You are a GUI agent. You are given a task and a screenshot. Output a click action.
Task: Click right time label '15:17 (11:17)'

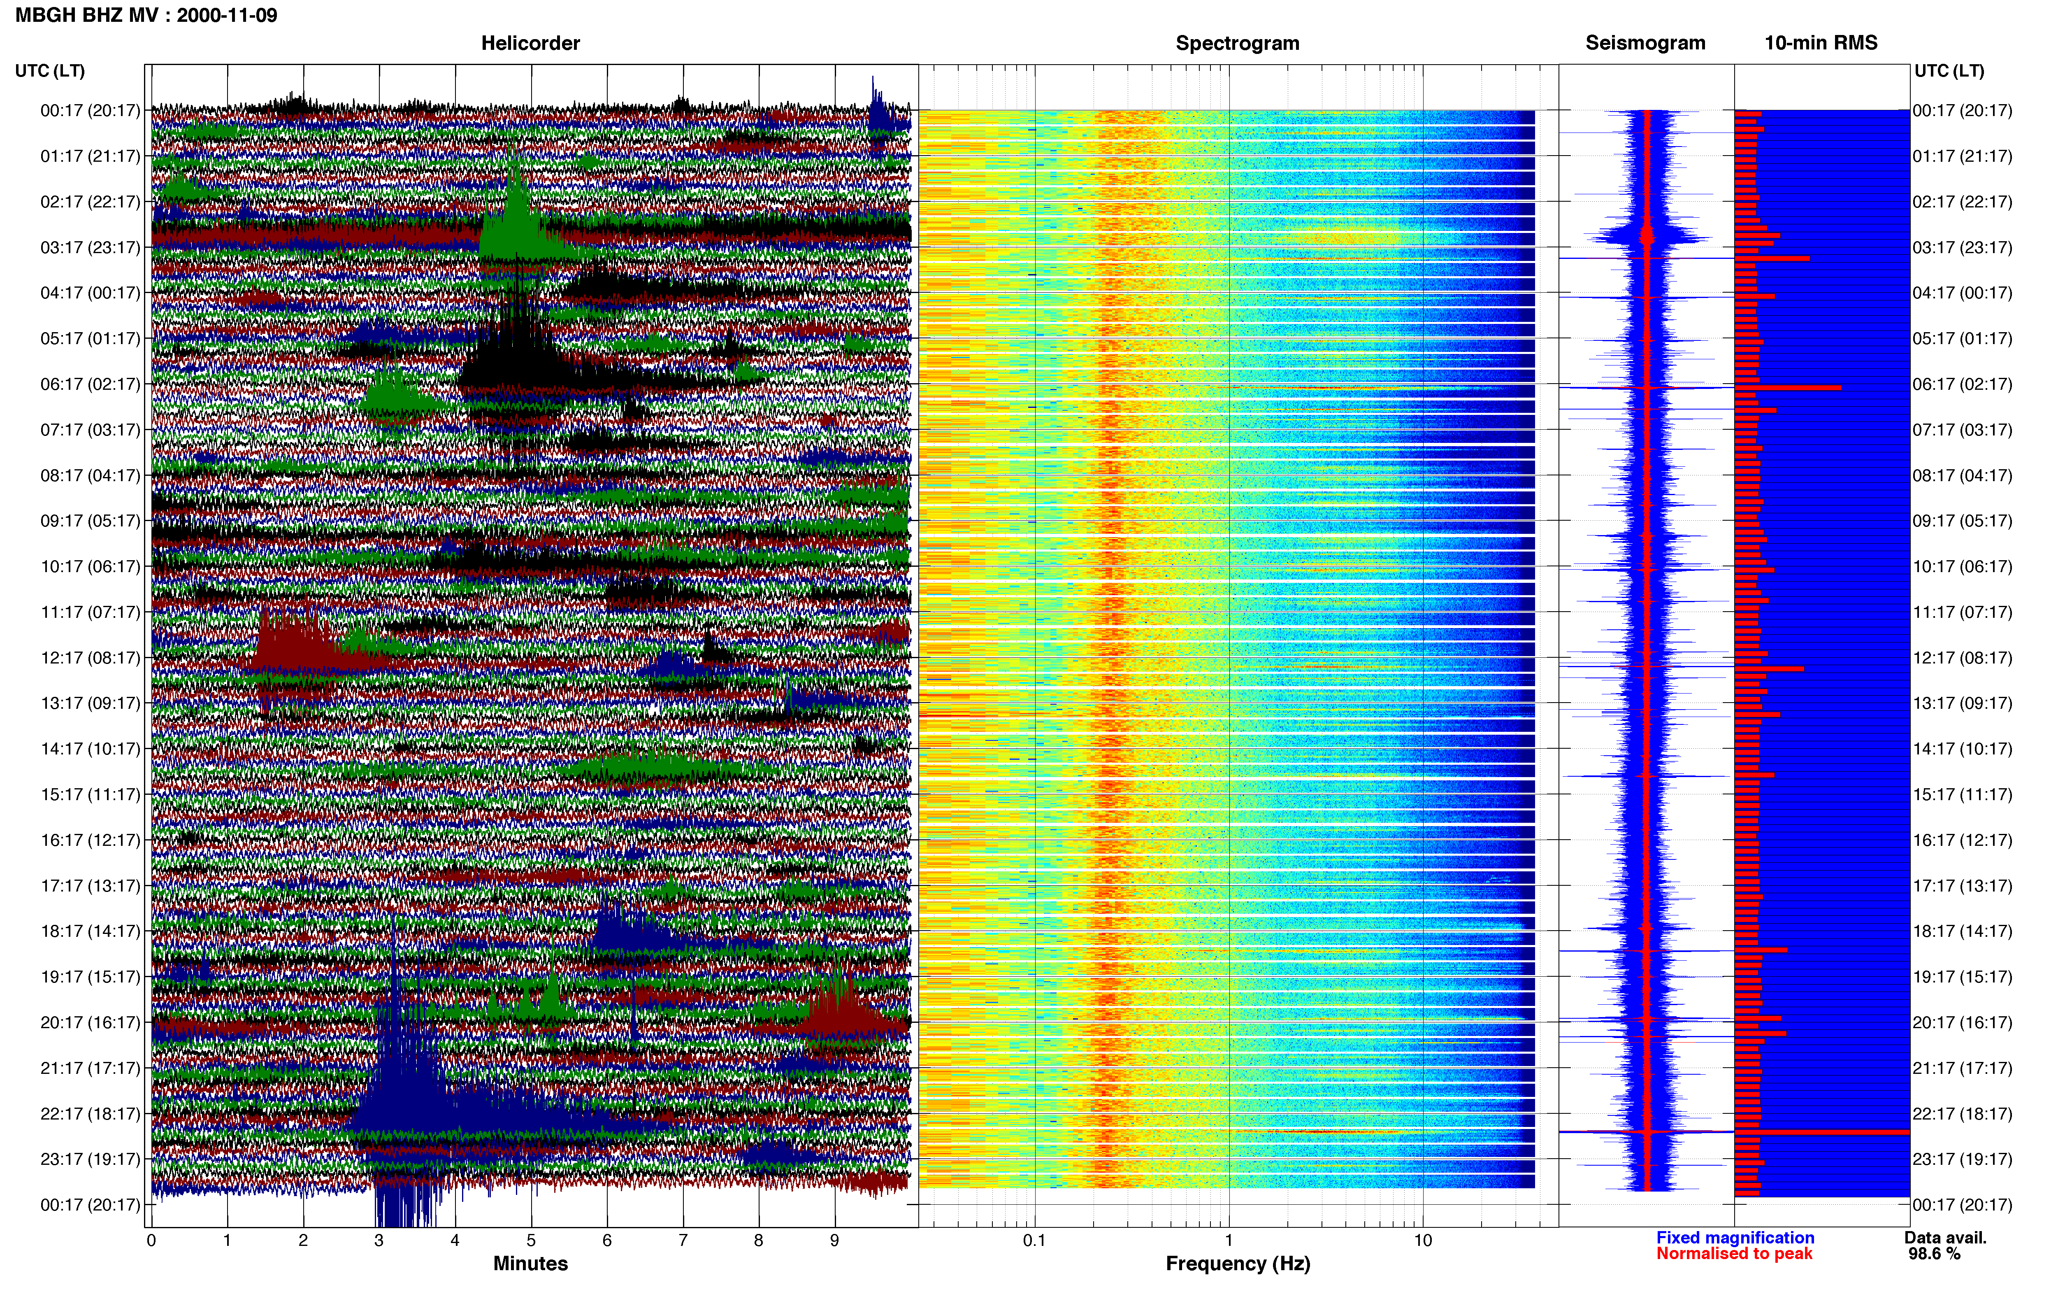(1963, 795)
